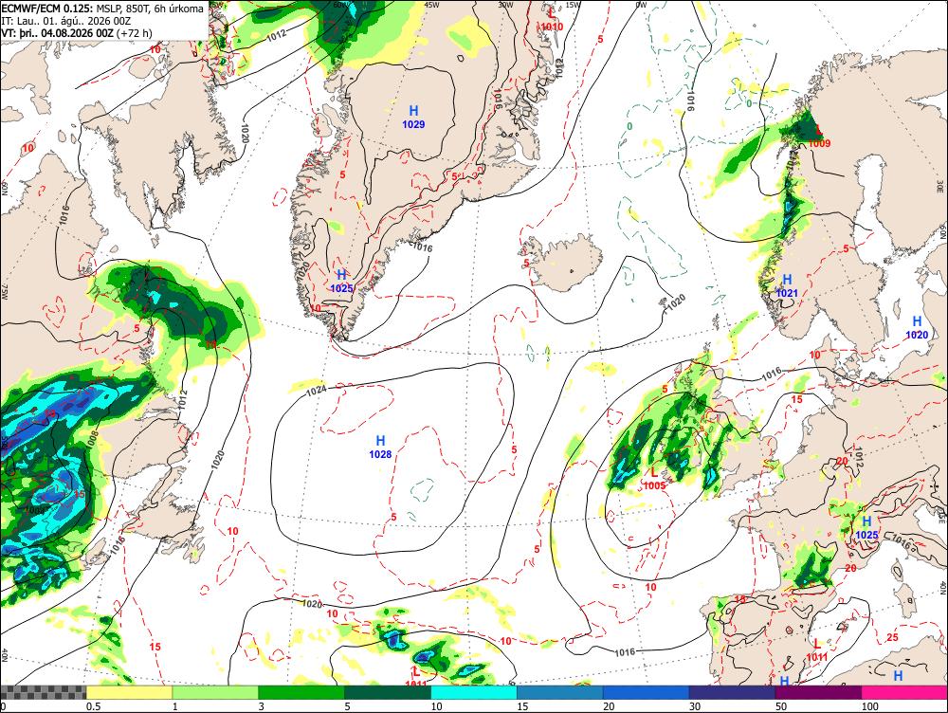Click the '50' legend scale value
Screen dimensions: 948x713
782,706
